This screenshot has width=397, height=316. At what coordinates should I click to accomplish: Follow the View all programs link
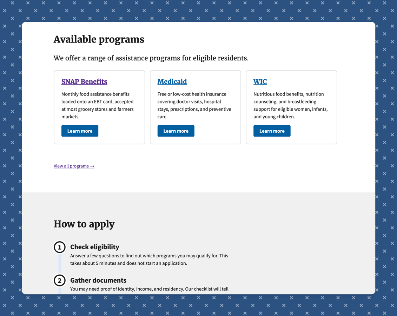click(x=74, y=166)
